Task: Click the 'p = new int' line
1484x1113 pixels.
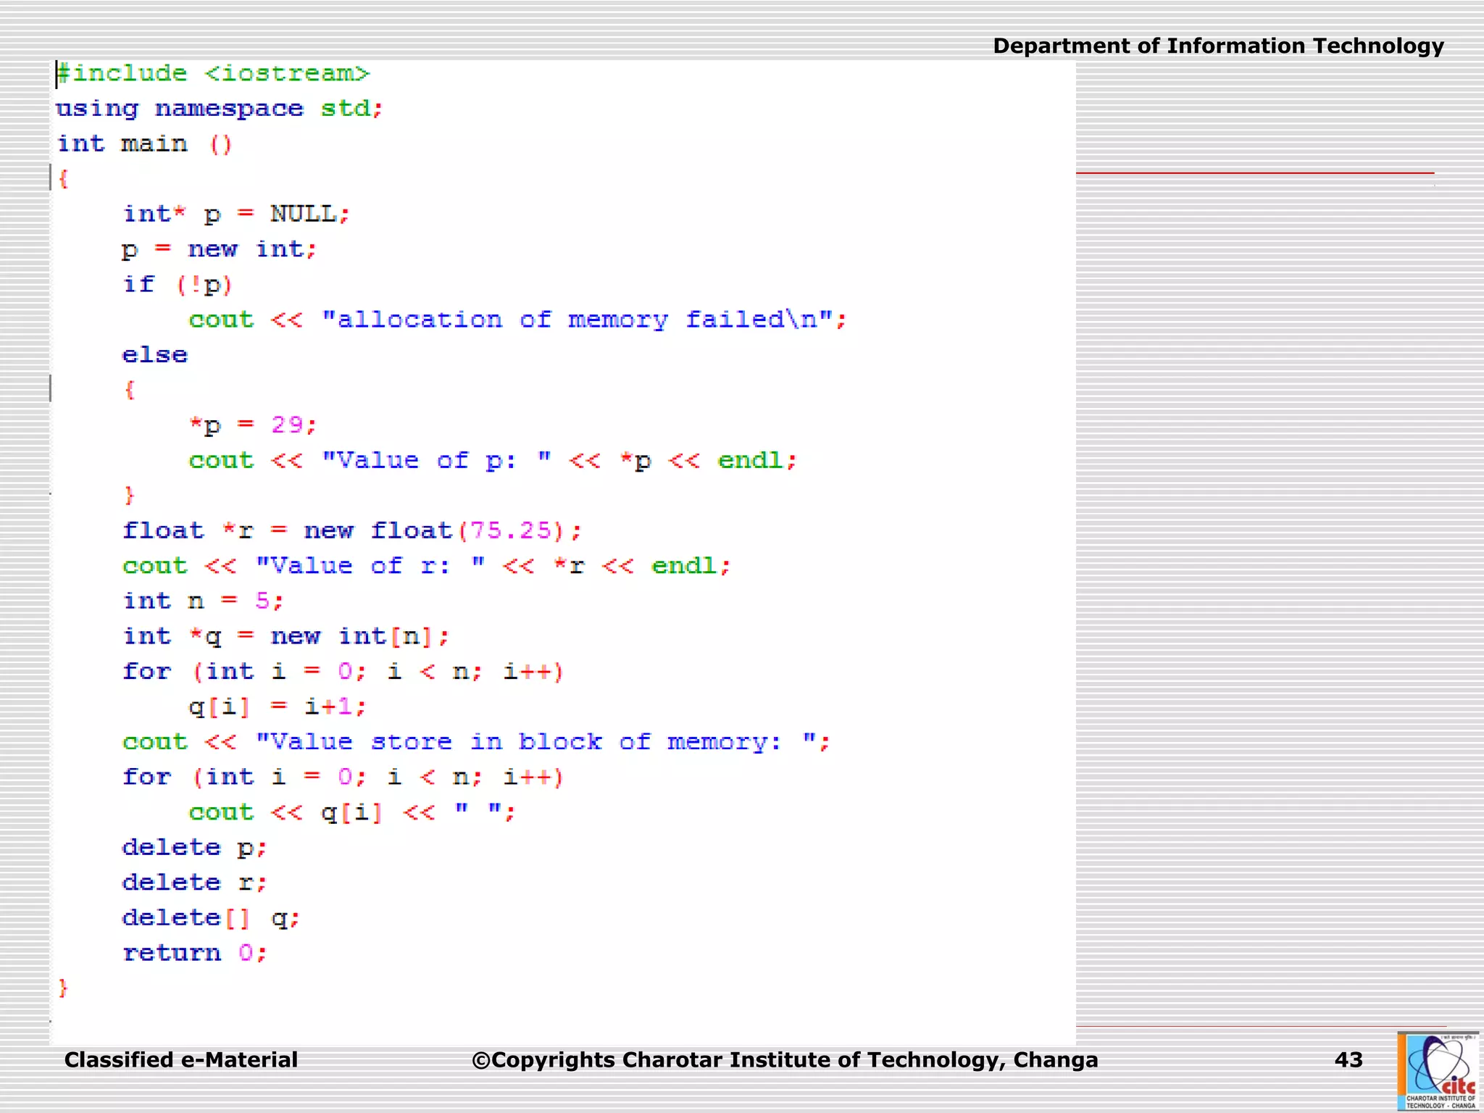Action: pos(219,249)
